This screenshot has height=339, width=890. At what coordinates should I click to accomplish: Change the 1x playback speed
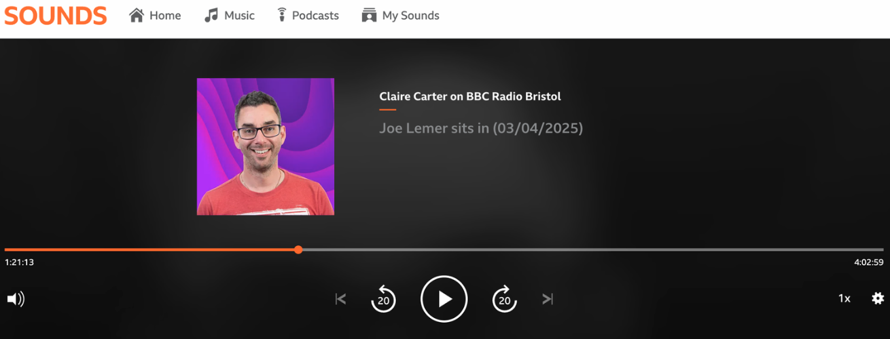tap(844, 298)
